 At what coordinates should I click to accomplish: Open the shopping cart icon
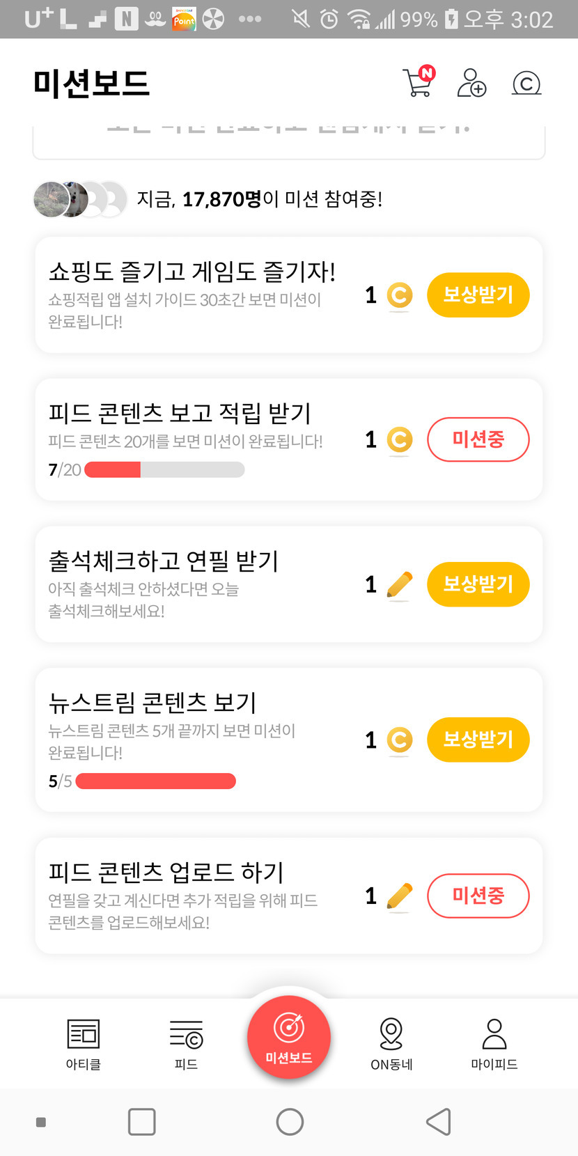pos(419,83)
